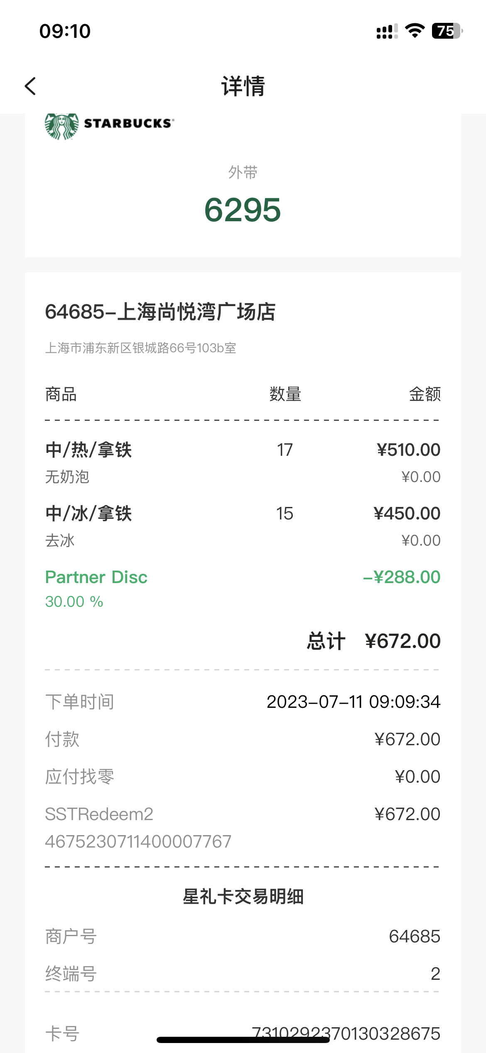Image resolution: width=486 pixels, height=1053 pixels.
Task: Select the 中/热/拿铁 item row
Action: 243,463
